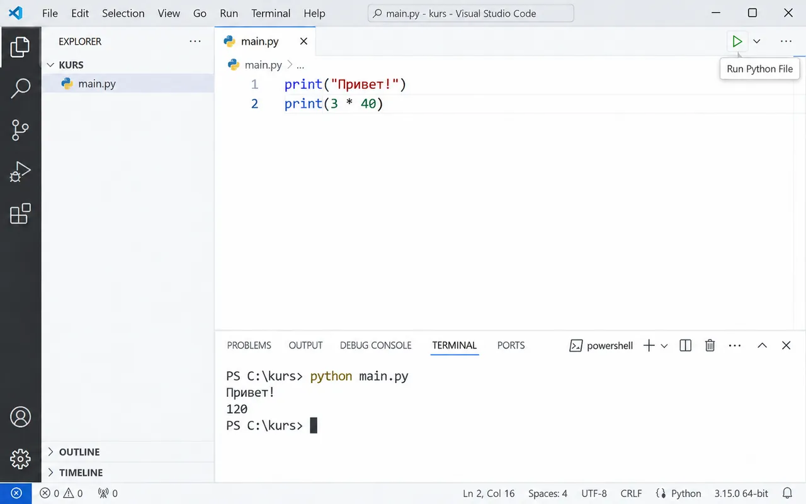Switch to the OUTPUT panel tab

tap(305, 345)
